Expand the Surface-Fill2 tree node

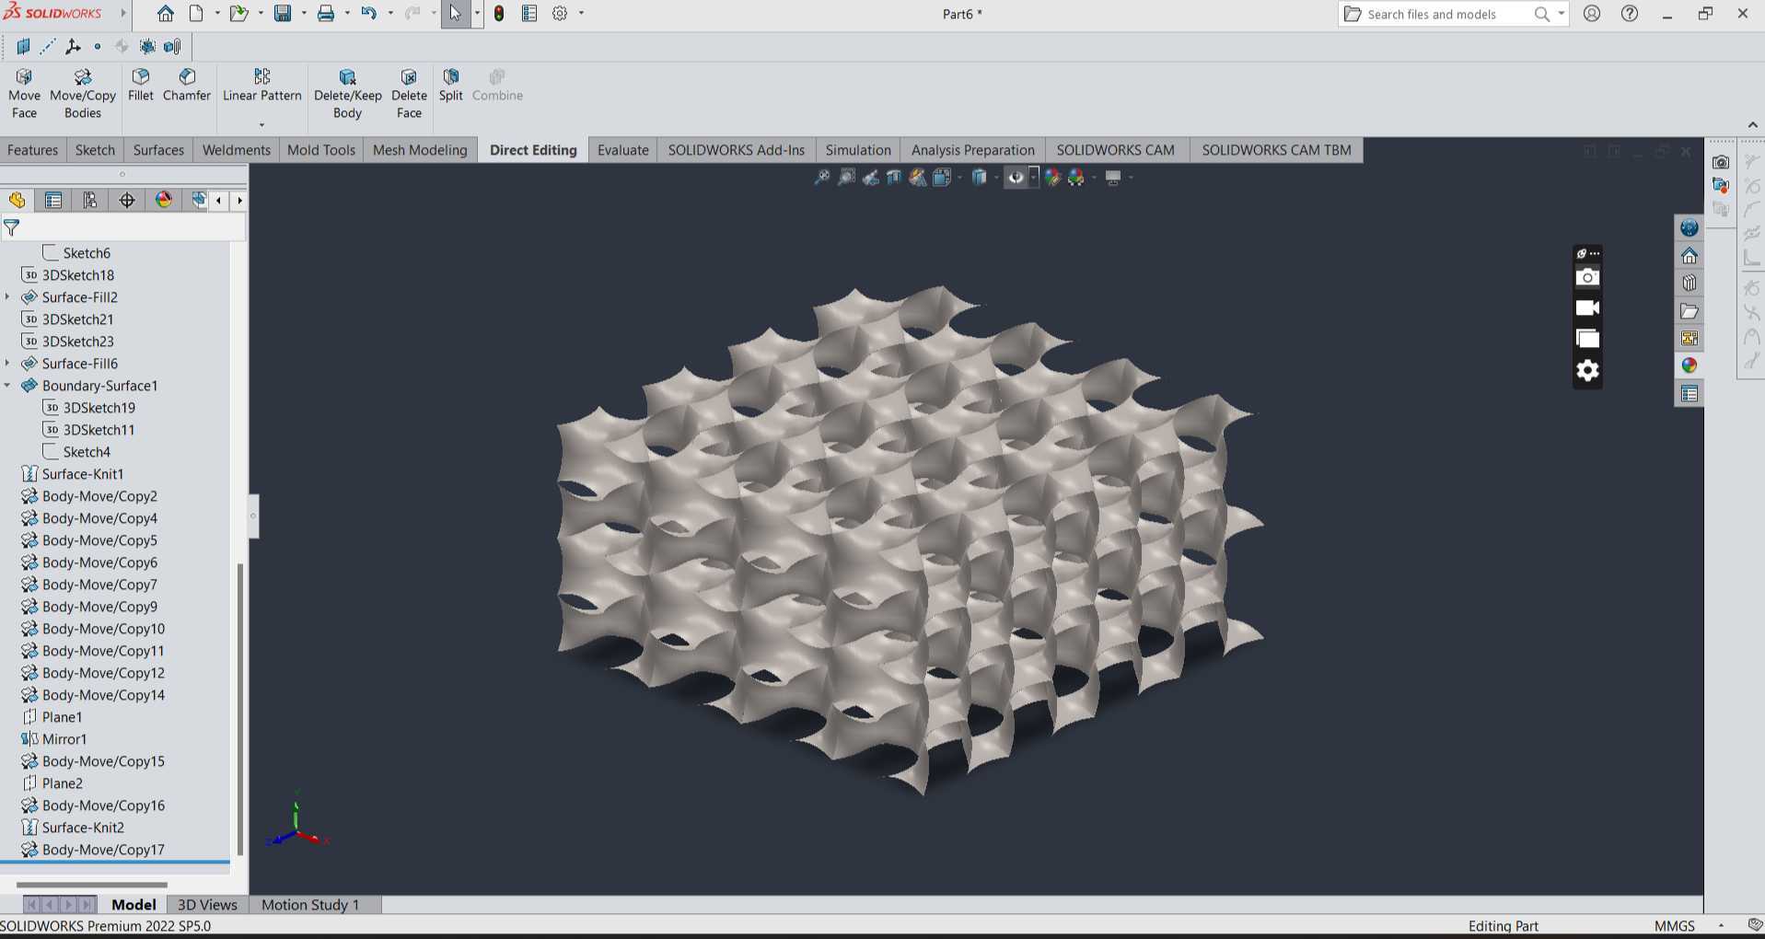coord(8,296)
